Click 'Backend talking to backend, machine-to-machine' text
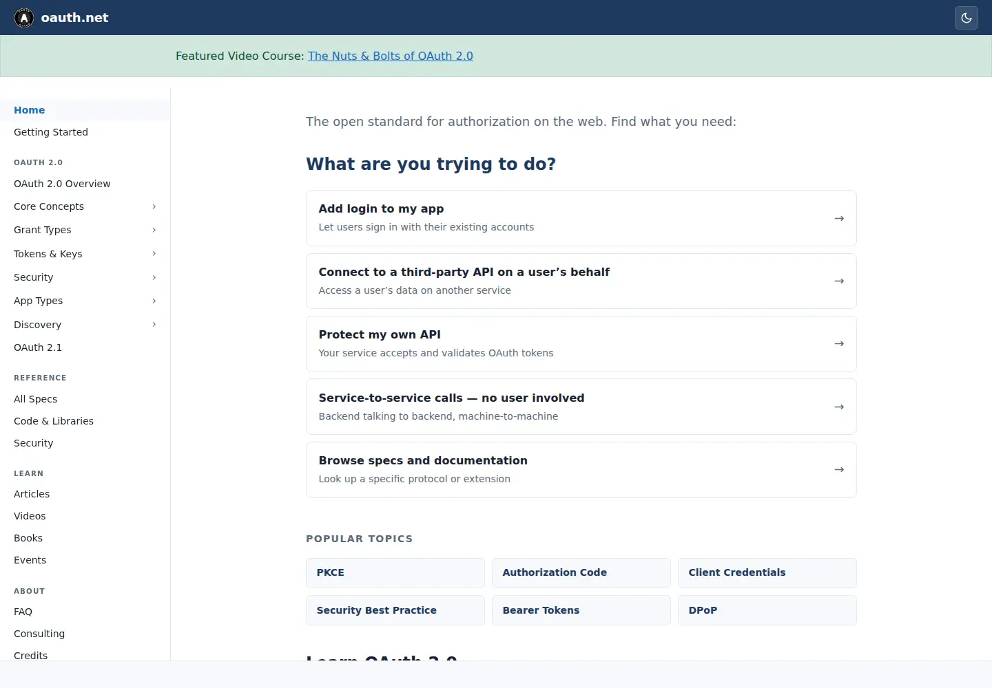This screenshot has width=992, height=688. (438, 416)
